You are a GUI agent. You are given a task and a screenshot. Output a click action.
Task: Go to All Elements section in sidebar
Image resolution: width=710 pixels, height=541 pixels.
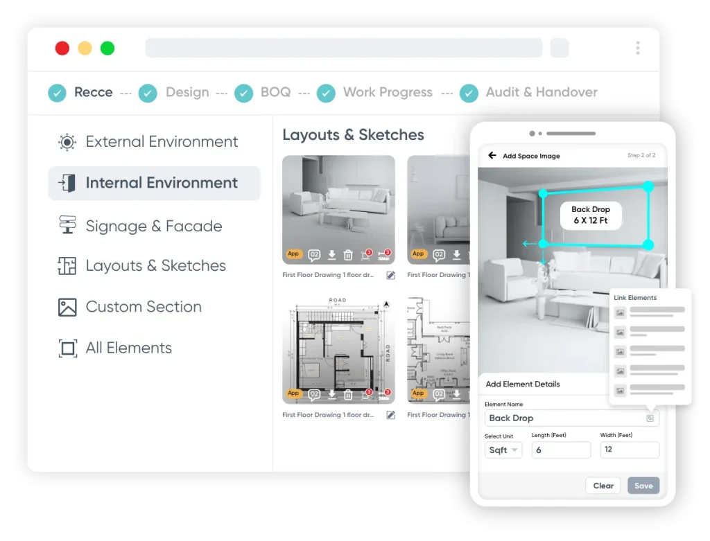(x=128, y=348)
